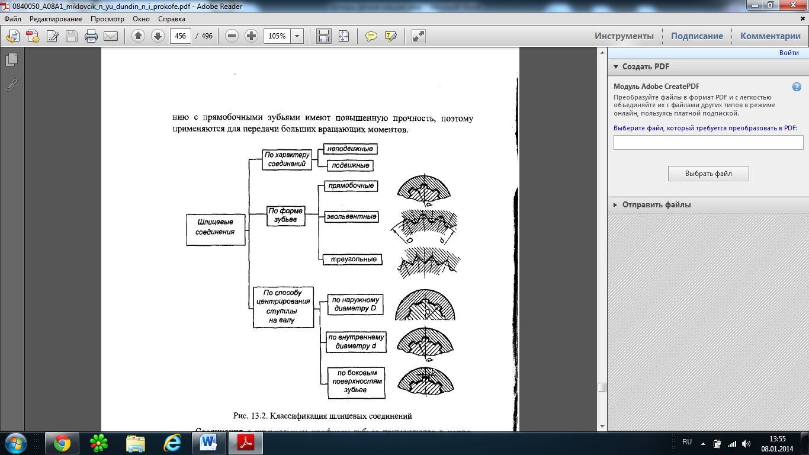This screenshot has width=809, height=455.
Task: Open Internet Explorer from taskbar
Action: click(172, 443)
